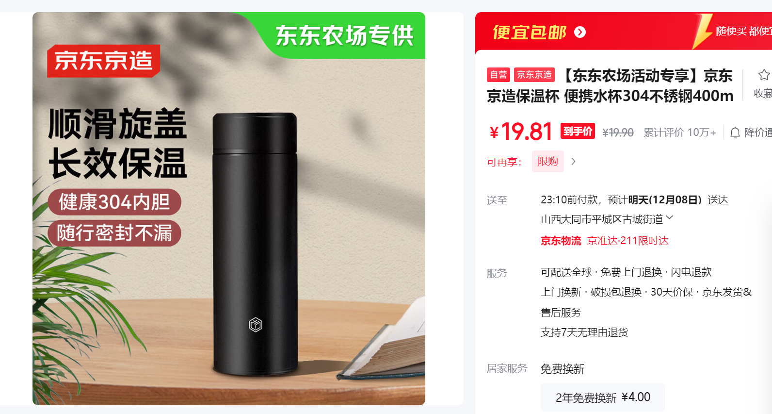Expand the 可再享 promotions chevron
The image size is (772, 414).
[x=573, y=162]
